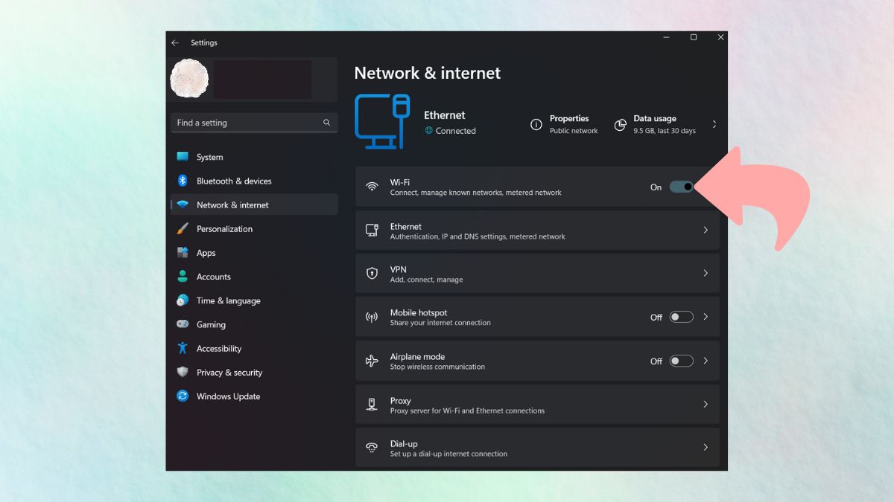Click the Data usage pie chart icon
The image size is (894, 502).
pyautogui.click(x=620, y=125)
